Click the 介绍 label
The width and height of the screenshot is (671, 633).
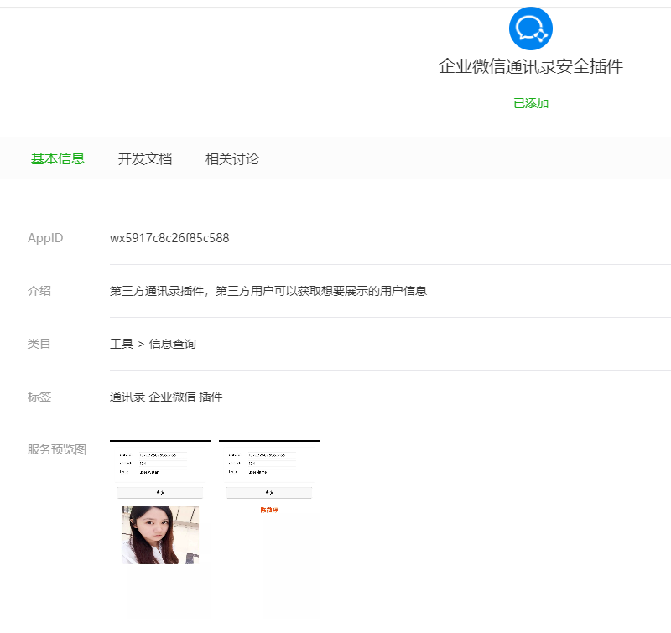[x=39, y=291]
